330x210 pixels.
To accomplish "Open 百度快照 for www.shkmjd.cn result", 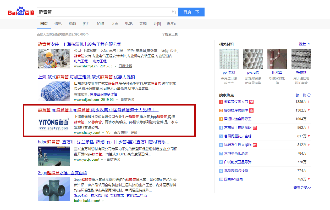I will coord(125,66).
